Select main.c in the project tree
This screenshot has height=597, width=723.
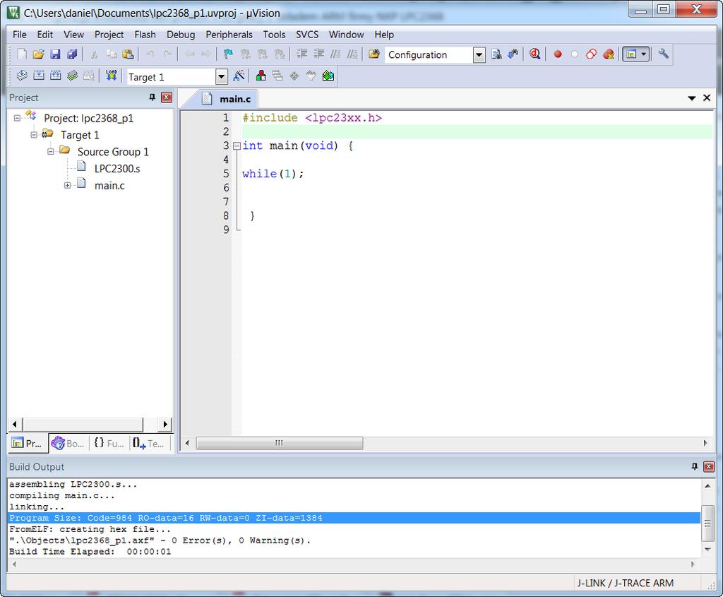pyautogui.click(x=109, y=186)
